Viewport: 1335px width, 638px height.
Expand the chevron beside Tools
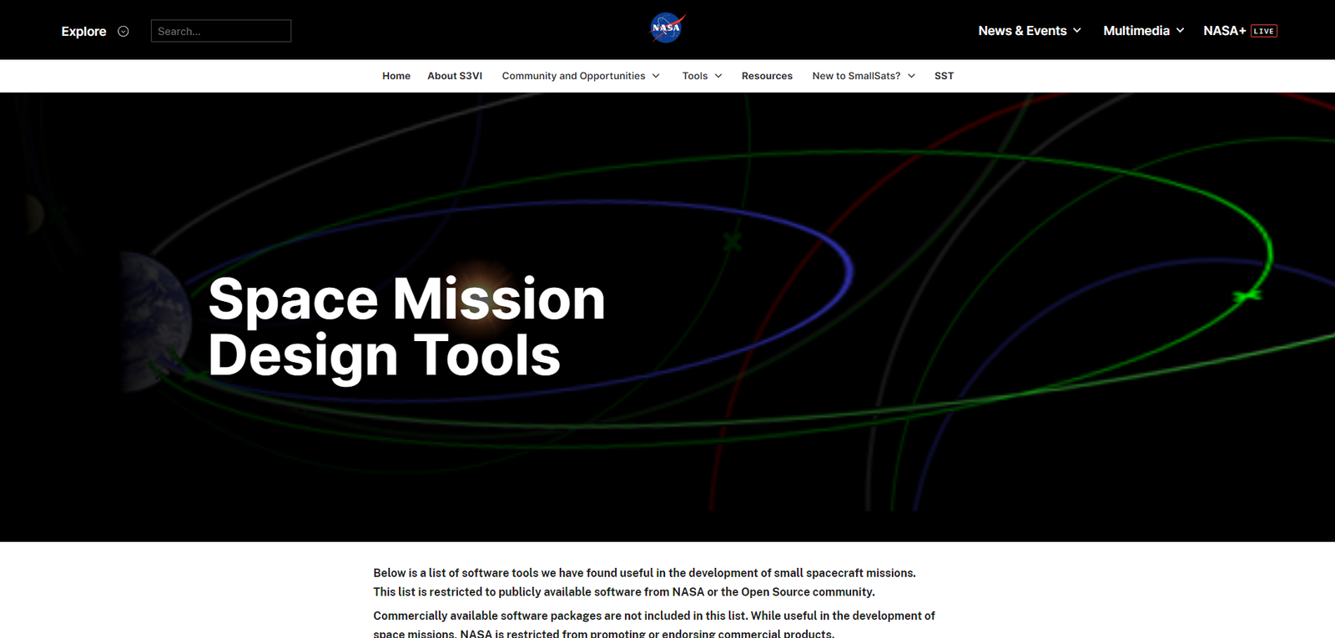[x=718, y=76]
